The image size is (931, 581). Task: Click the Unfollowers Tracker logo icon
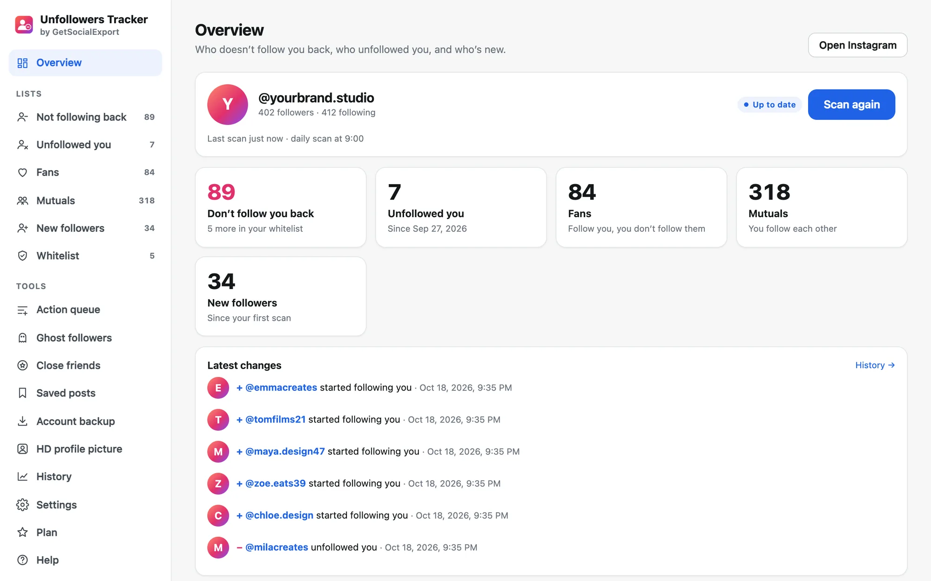(x=24, y=25)
